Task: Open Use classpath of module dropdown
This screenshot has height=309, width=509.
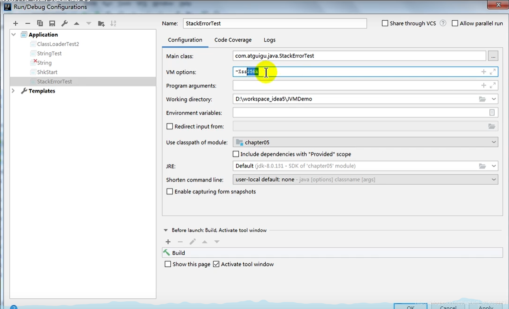Action: coord(365,142)
